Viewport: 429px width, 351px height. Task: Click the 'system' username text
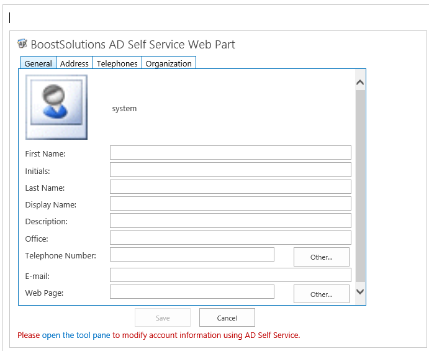click(x=124, y=109)
